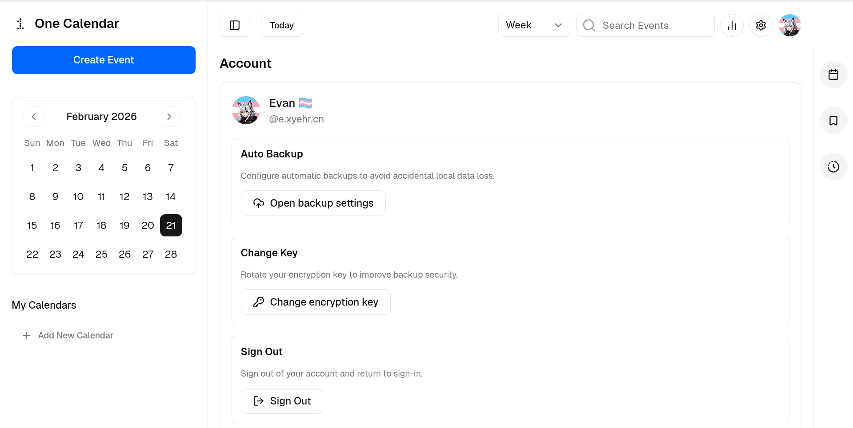This screenshot has height=428, width=853.
Task: Open the analytics bar chart icon
Action: point(732,25)
